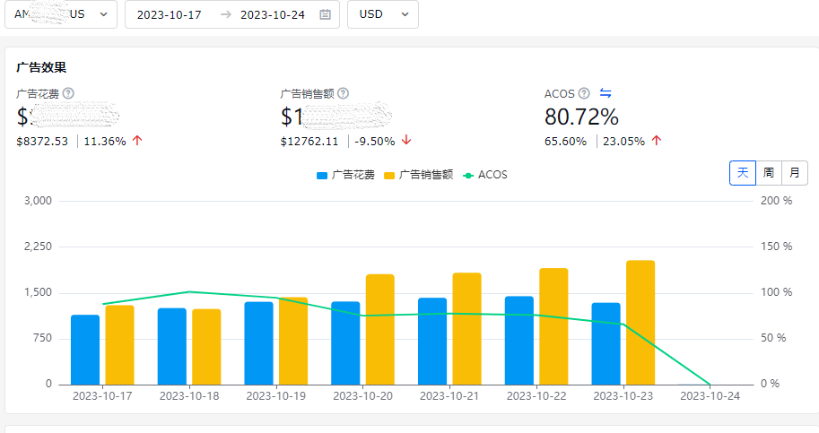This screenshot has height=433, width=819.
Task: Click the 广告效果 section heading
Action: (41, 67)
